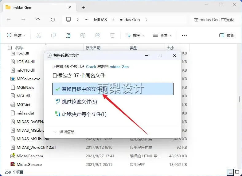Expand chevron after midas Gen breadcrumb

146,20
